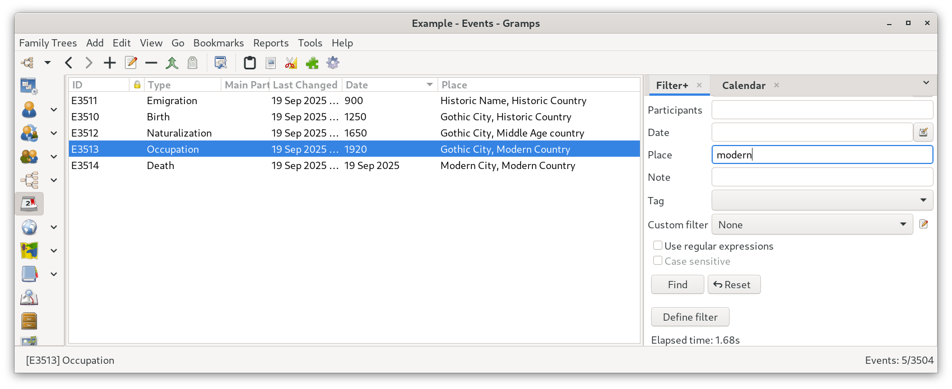Viewport: 952px width, 389px height.
Task: Open the Tag dropdown in filter panel
Action: click(822, 200)
